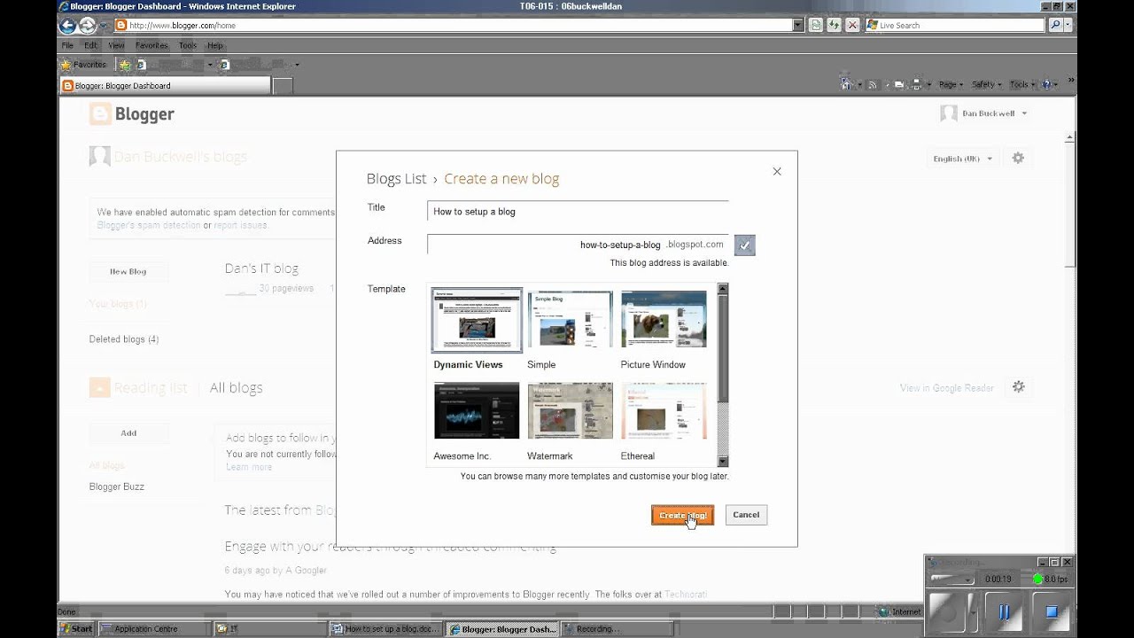Open a new blank browser tab

pyautogui.click(x=283, y=86)
